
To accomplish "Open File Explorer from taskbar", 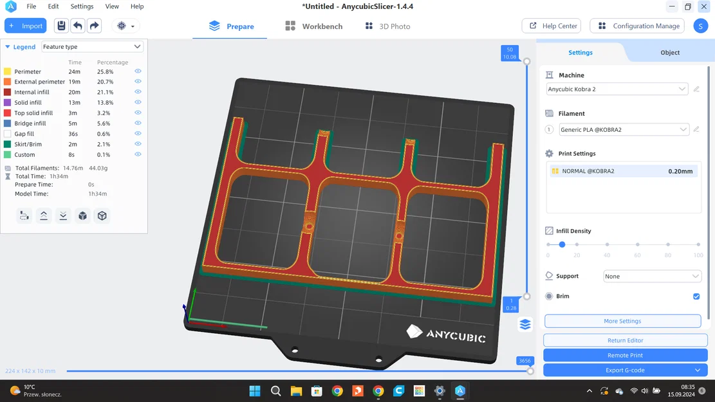I will [297, 391].
